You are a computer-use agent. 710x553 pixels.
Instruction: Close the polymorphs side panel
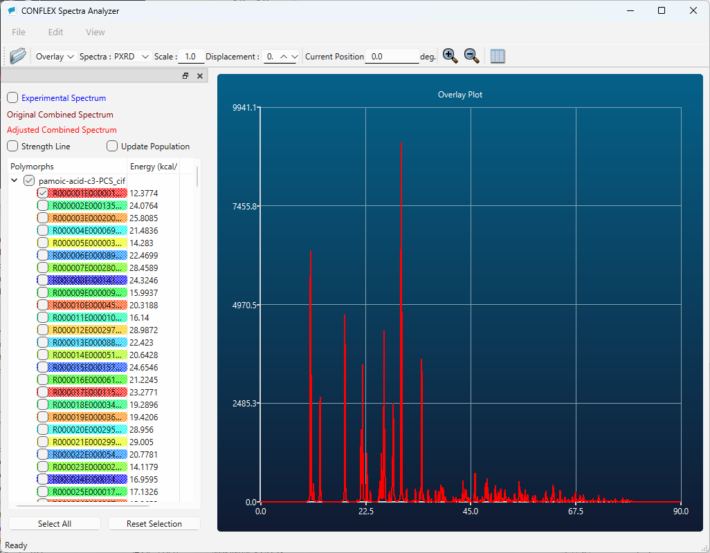[x=200, y=76]
